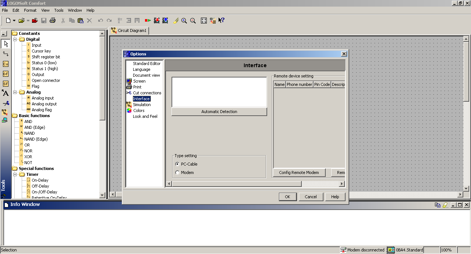This screenshot has height=254, width=471.
Task: Click the Zoom in magnifier icon
Action: tap(184, 21)
